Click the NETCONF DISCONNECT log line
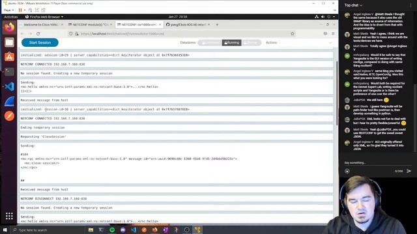The width and height of the screenshot is (417, 234). [x=176, y=198]
